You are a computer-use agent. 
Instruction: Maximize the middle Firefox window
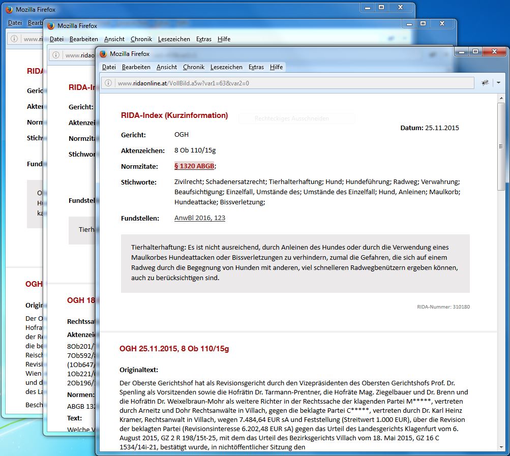coord(423,24)
